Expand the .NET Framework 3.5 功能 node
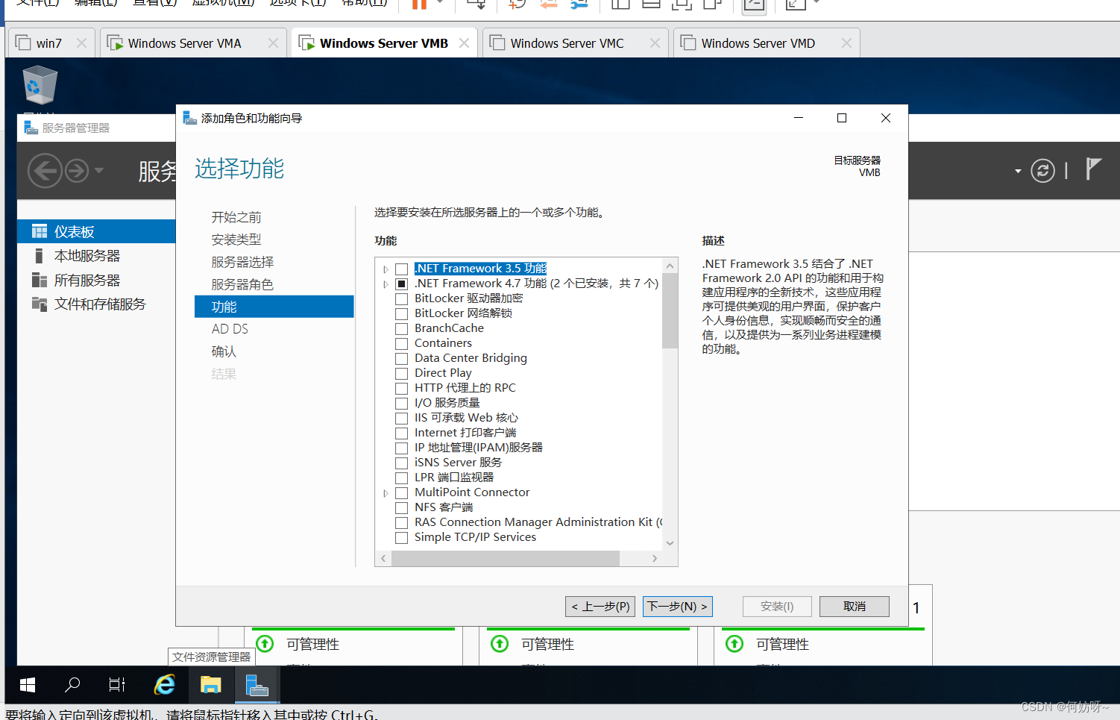1120x720 pixels. click(386, 269)
